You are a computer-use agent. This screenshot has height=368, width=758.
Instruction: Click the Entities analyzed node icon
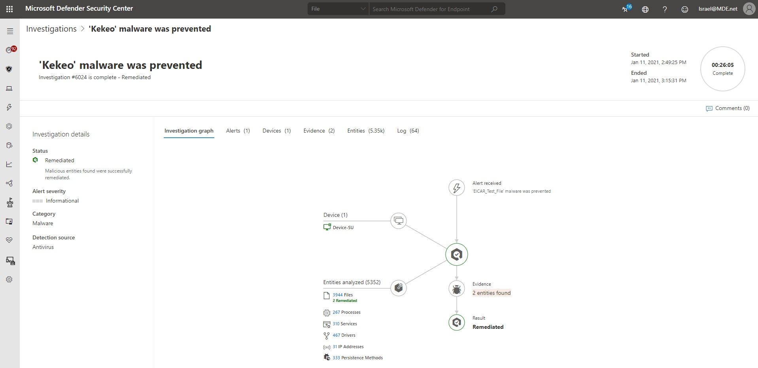399,288
